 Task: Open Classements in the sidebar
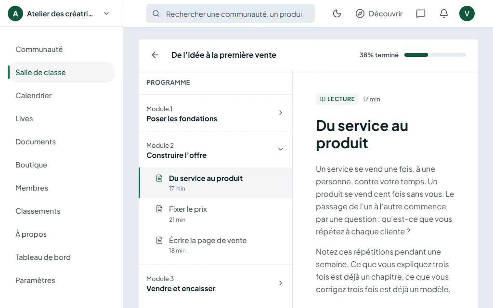[61, 211]
